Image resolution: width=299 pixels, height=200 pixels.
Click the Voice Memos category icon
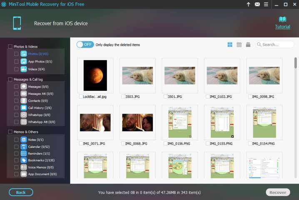click(x=24, y=167)
